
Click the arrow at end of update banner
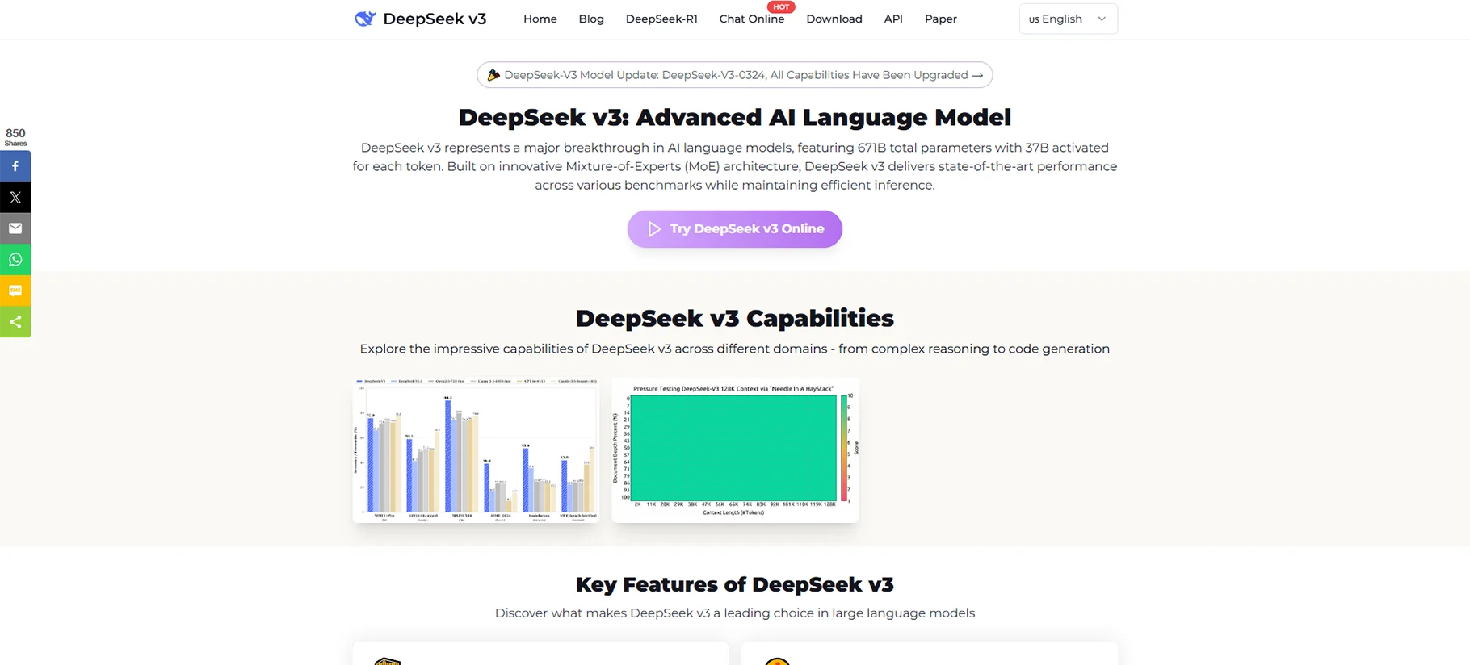click(x=977, y=75)
